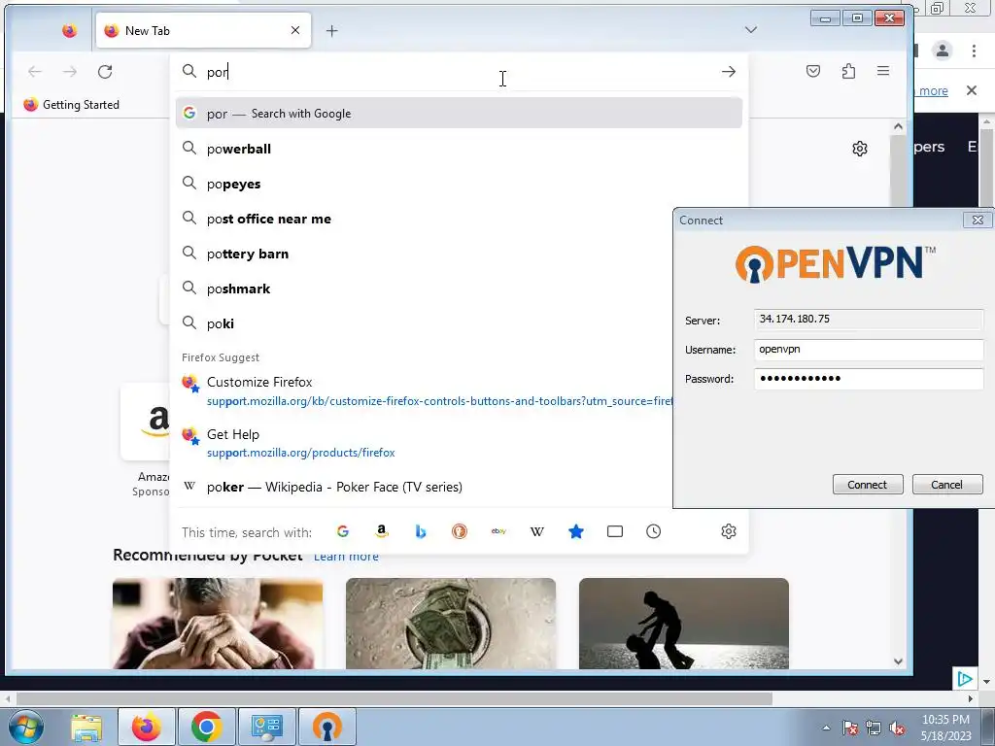Screen dimensions: 995x746
Task: Open Get Help support suggestion
Action: [x=424, y=443]
